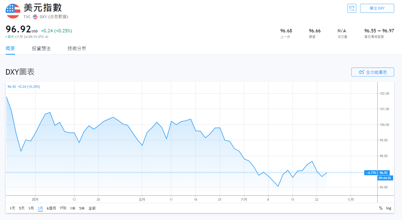Select the YTD time range
This screenshot has width=402, height=220.
[63, 208]
